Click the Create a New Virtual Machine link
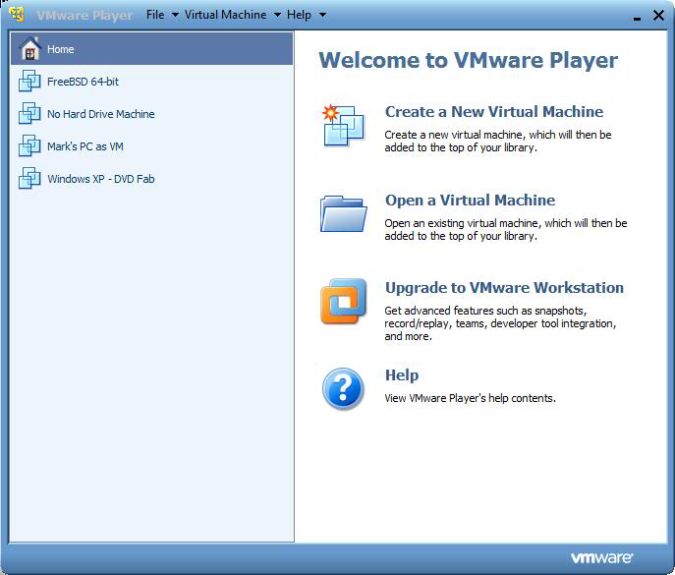 click(x=494, y=112)
